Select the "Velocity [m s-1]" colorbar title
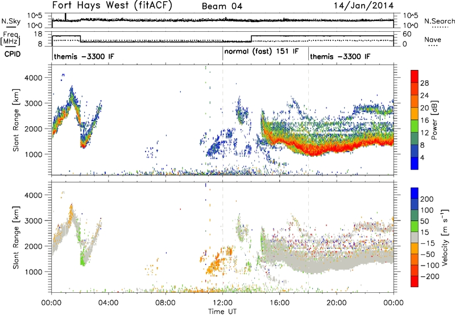Image resolution: width=455 pixels, height=315 pixels. [445, 237]
